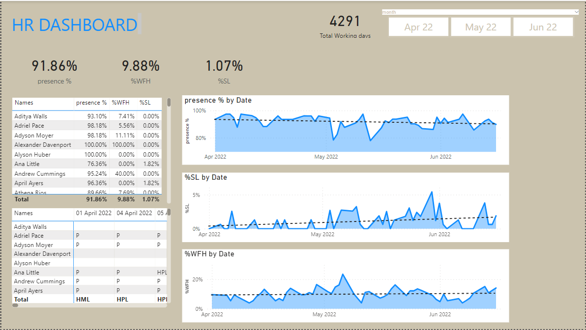
Task: Select the May 22 filter button
Action: tap(481, 27)
